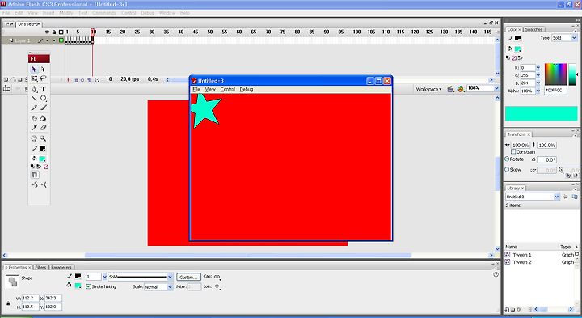Select the Paint Bucket tool
582x318 pixels.
point(43,118)
